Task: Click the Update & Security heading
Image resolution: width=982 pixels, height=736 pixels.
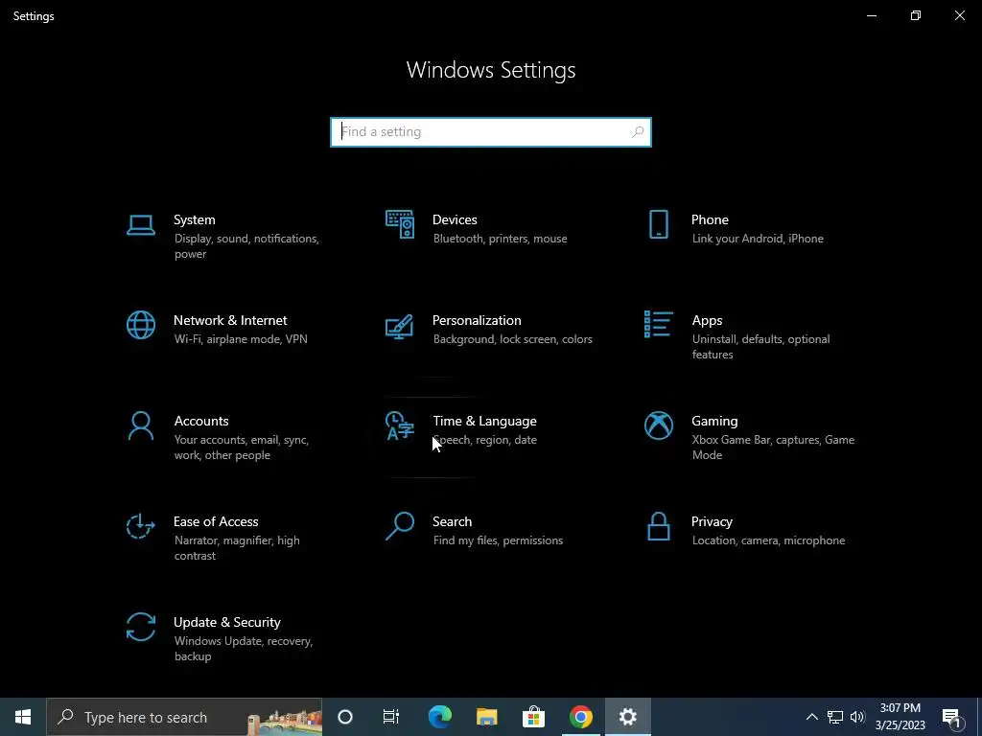Action: tap(226, 623)
